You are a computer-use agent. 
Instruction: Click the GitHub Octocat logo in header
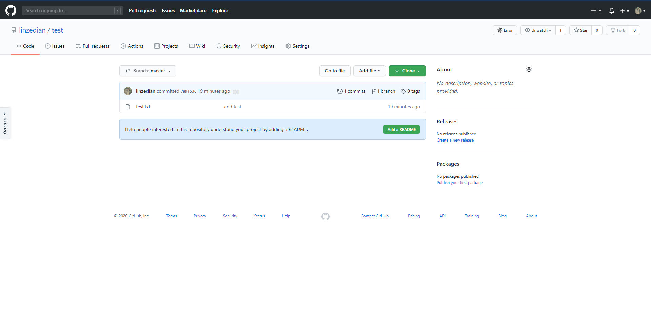point(11,10)
